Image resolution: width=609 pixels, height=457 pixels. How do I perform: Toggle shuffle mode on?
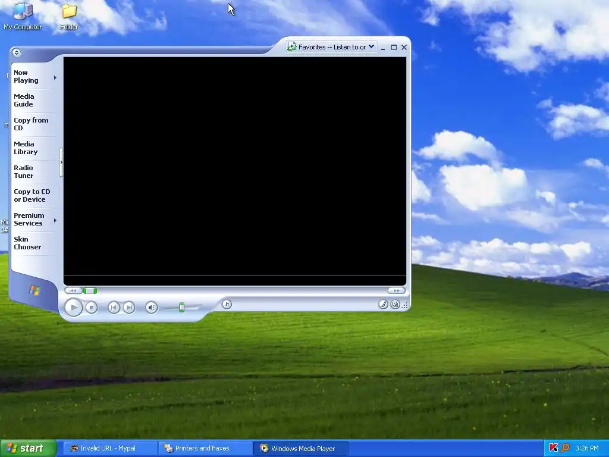(227, 304)
